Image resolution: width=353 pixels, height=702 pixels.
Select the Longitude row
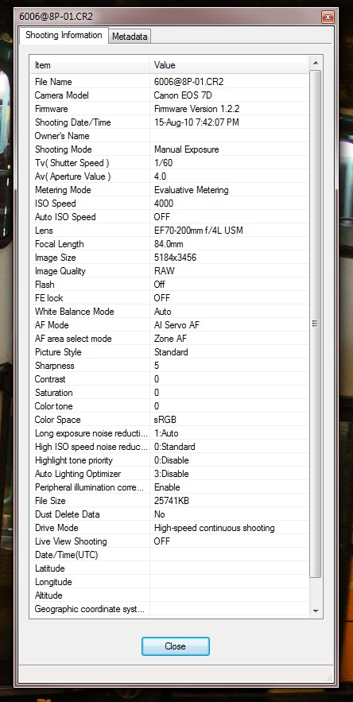coord(169,582)
